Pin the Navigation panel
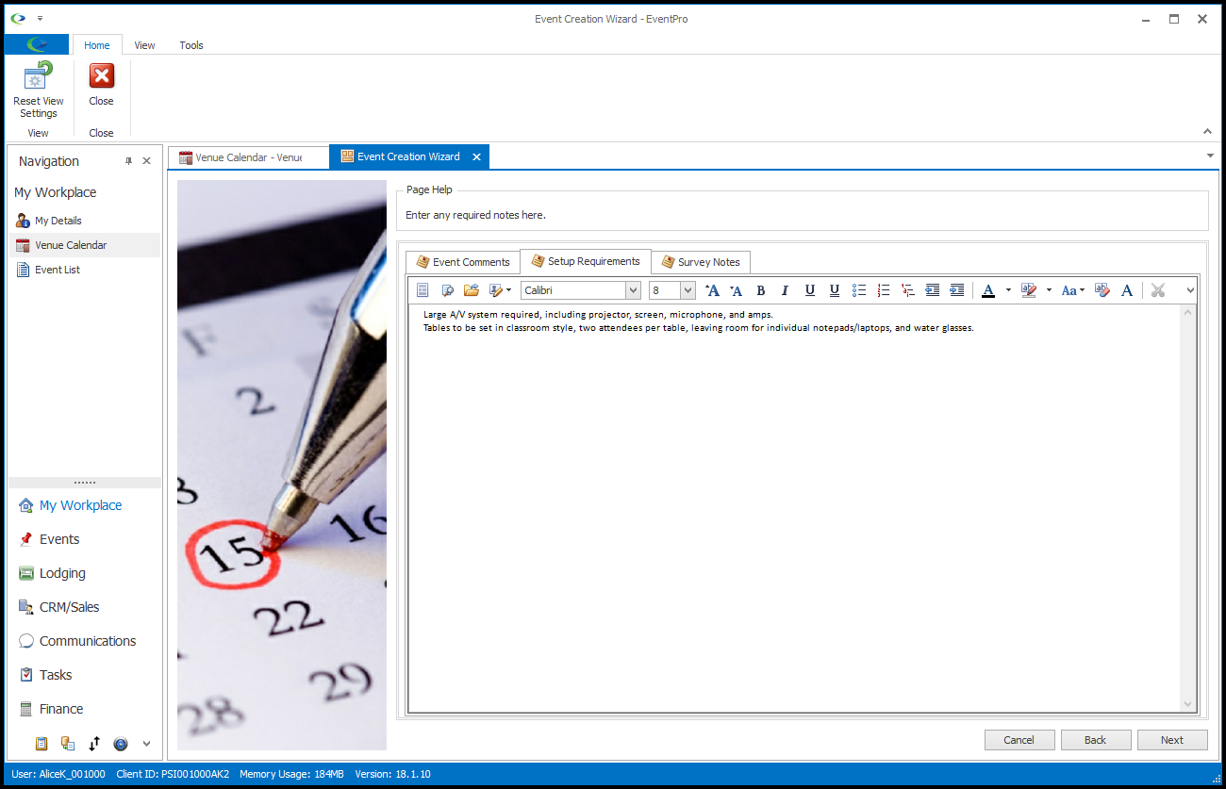This screenshot has width=1226, height=789. click(x=129, y=161)
